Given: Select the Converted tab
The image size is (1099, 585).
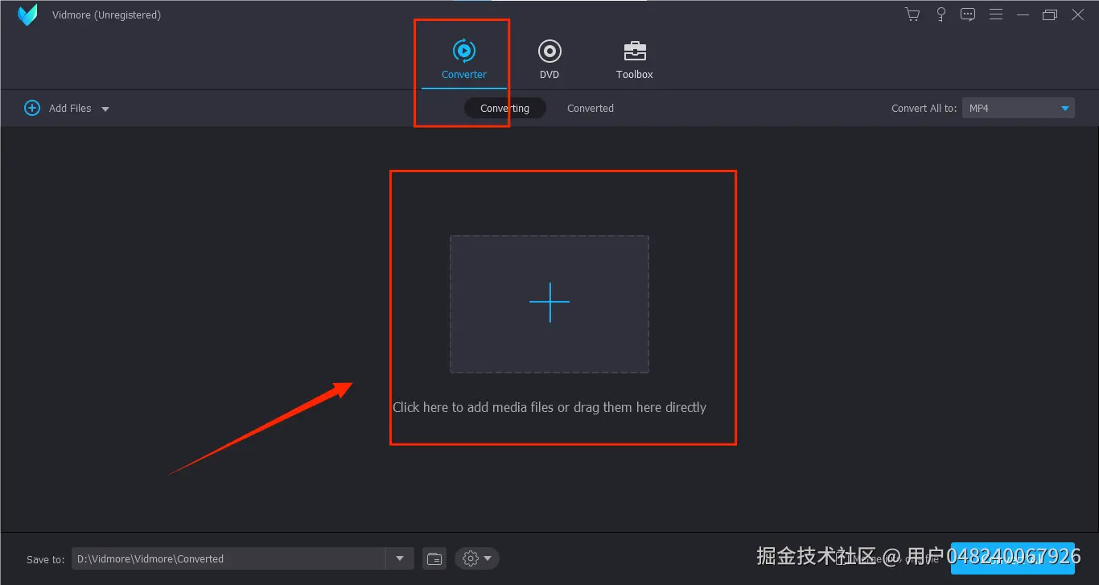Looking at the screenshot, I should [591, 108].
